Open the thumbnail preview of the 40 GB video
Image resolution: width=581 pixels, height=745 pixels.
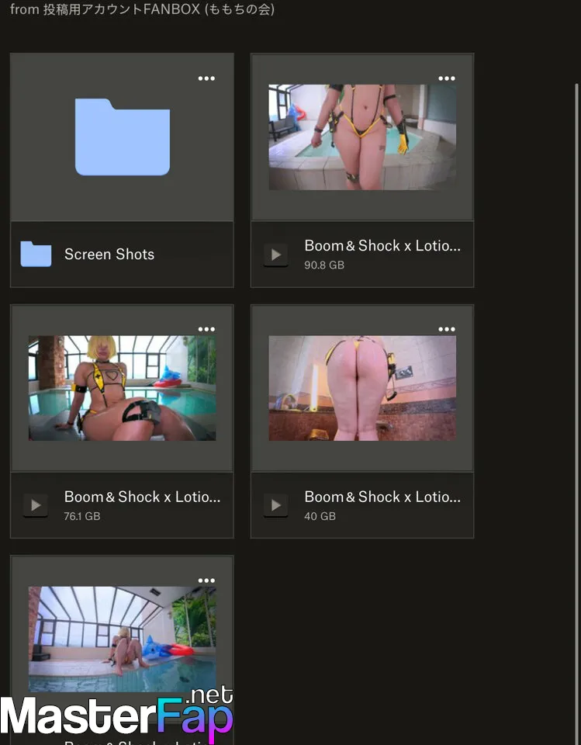click(x=362, y=388)
